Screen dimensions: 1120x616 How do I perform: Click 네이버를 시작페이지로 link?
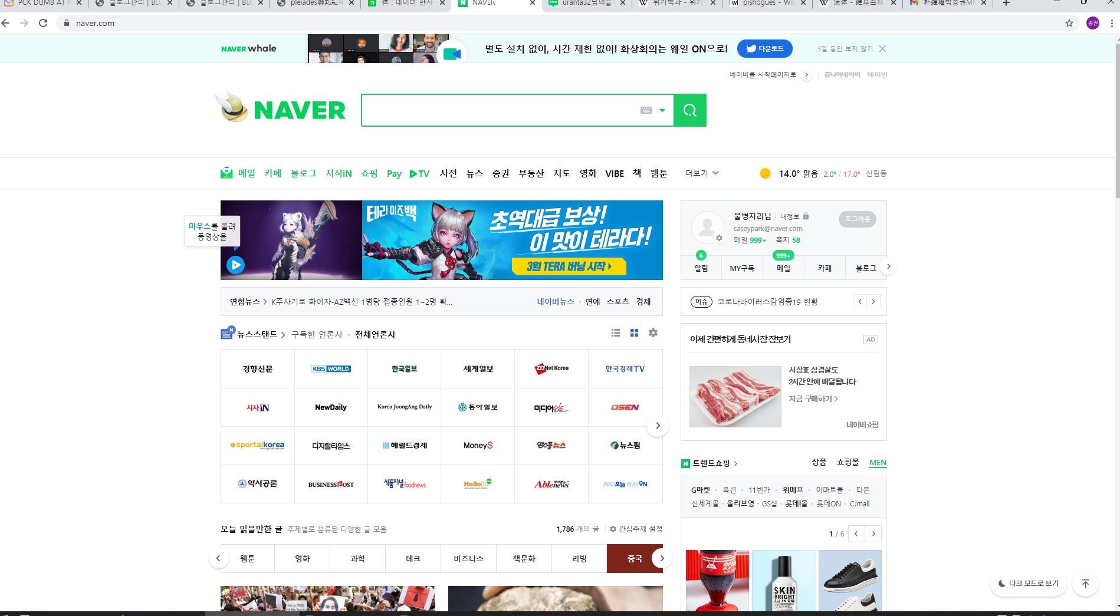[763, 75]
